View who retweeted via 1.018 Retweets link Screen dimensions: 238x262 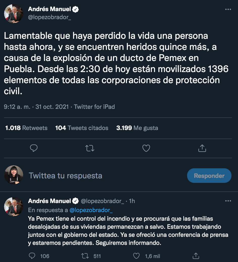coord(26,128)
